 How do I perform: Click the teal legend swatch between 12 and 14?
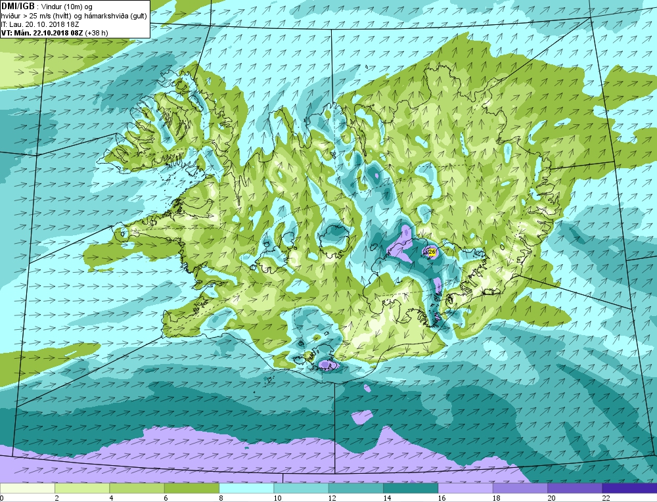tap(355, 488)
